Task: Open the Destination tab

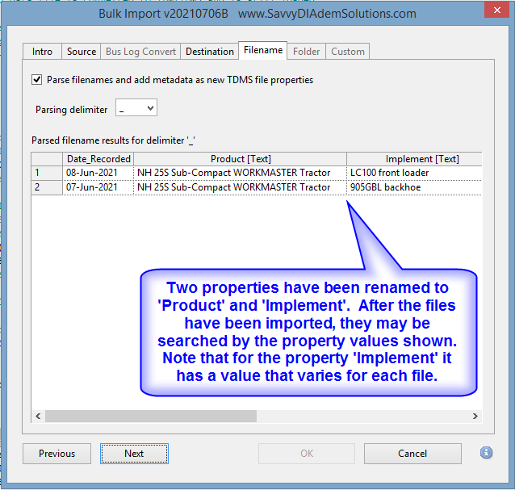Action: coord(209,52)
